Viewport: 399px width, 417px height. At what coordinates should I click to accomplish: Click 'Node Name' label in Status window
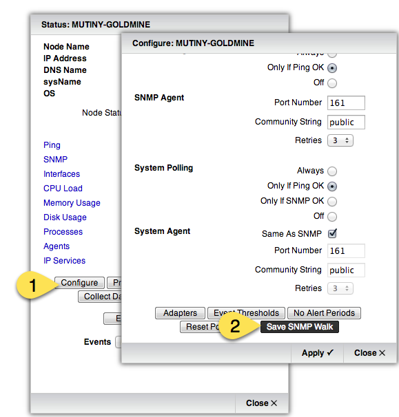(x=66, y=47)
